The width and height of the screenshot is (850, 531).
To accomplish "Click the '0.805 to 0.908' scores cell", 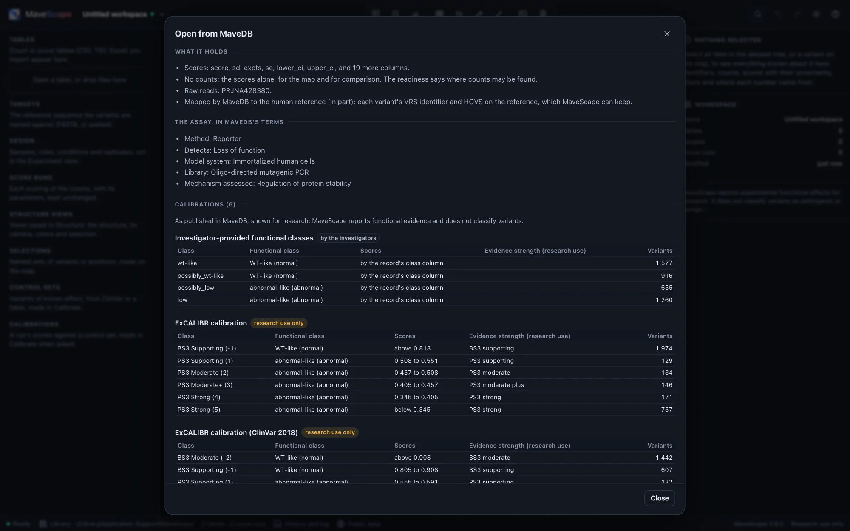I will 416,470.
